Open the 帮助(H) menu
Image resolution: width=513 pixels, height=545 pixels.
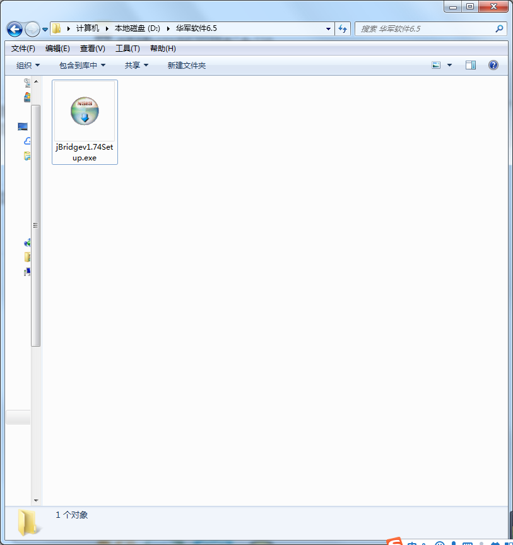[x=163, y=49]
